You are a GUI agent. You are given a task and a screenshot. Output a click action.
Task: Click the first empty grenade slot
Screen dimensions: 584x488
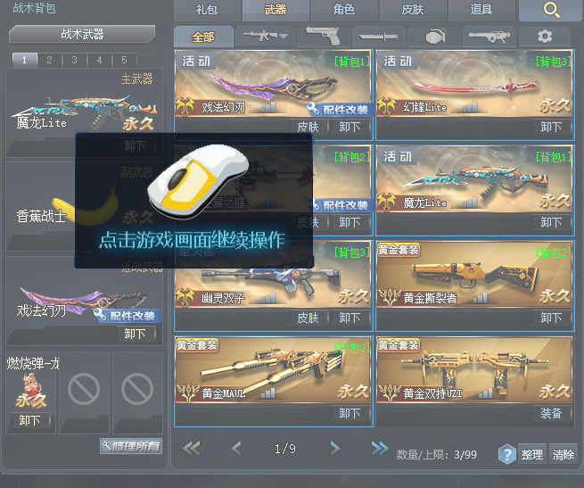[x=84, y=389]
